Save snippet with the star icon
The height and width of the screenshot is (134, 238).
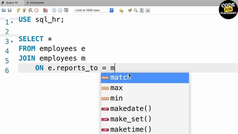click(121, 10)
